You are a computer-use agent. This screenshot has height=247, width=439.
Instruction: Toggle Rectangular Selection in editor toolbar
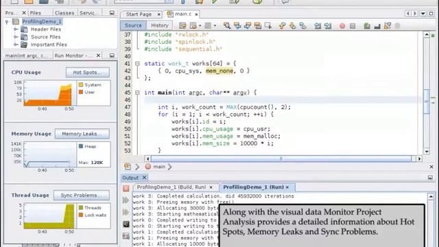268,26
